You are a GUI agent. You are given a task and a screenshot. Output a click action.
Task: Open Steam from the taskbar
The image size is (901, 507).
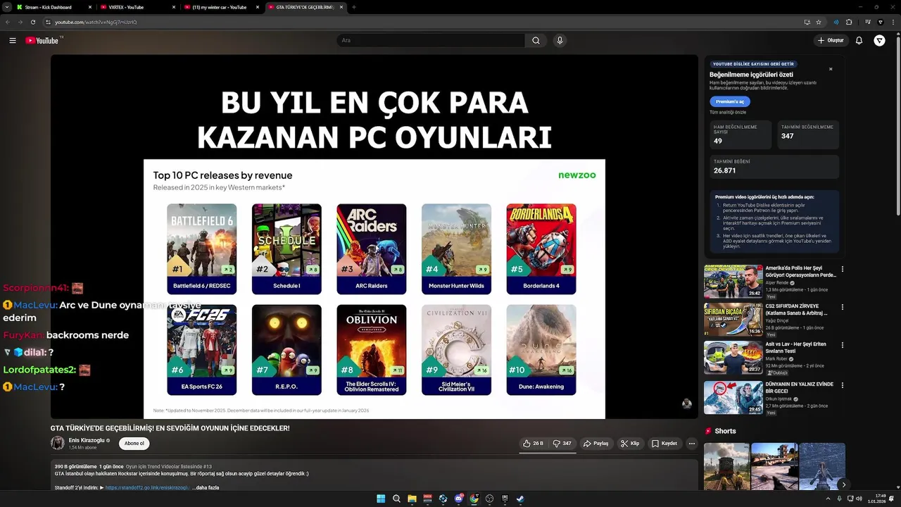(x=520, y=499)
